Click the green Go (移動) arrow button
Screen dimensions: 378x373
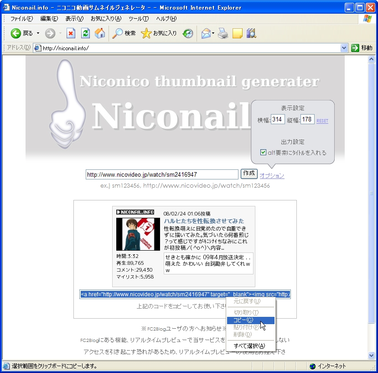click(x=355, y=48)
